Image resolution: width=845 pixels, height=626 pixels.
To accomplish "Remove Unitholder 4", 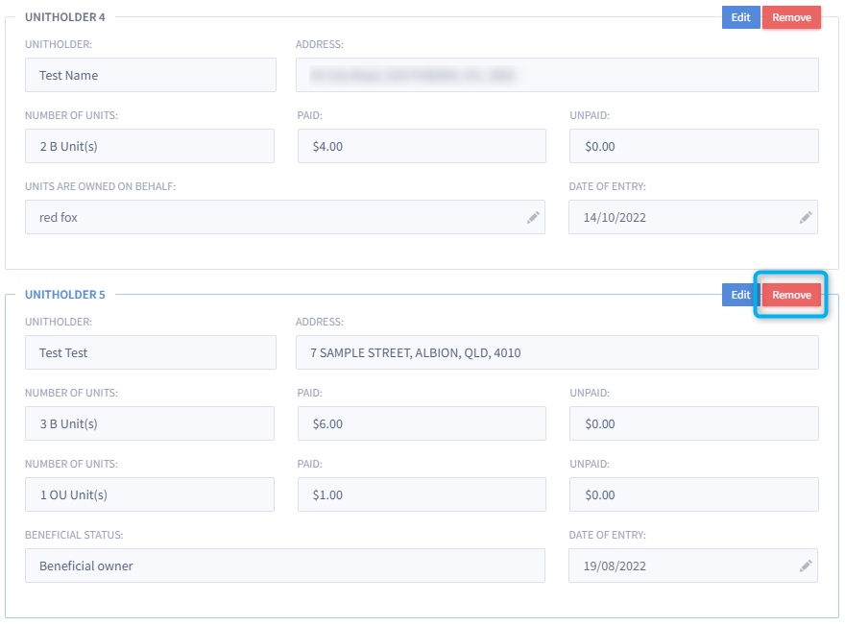I will point(791,17).
